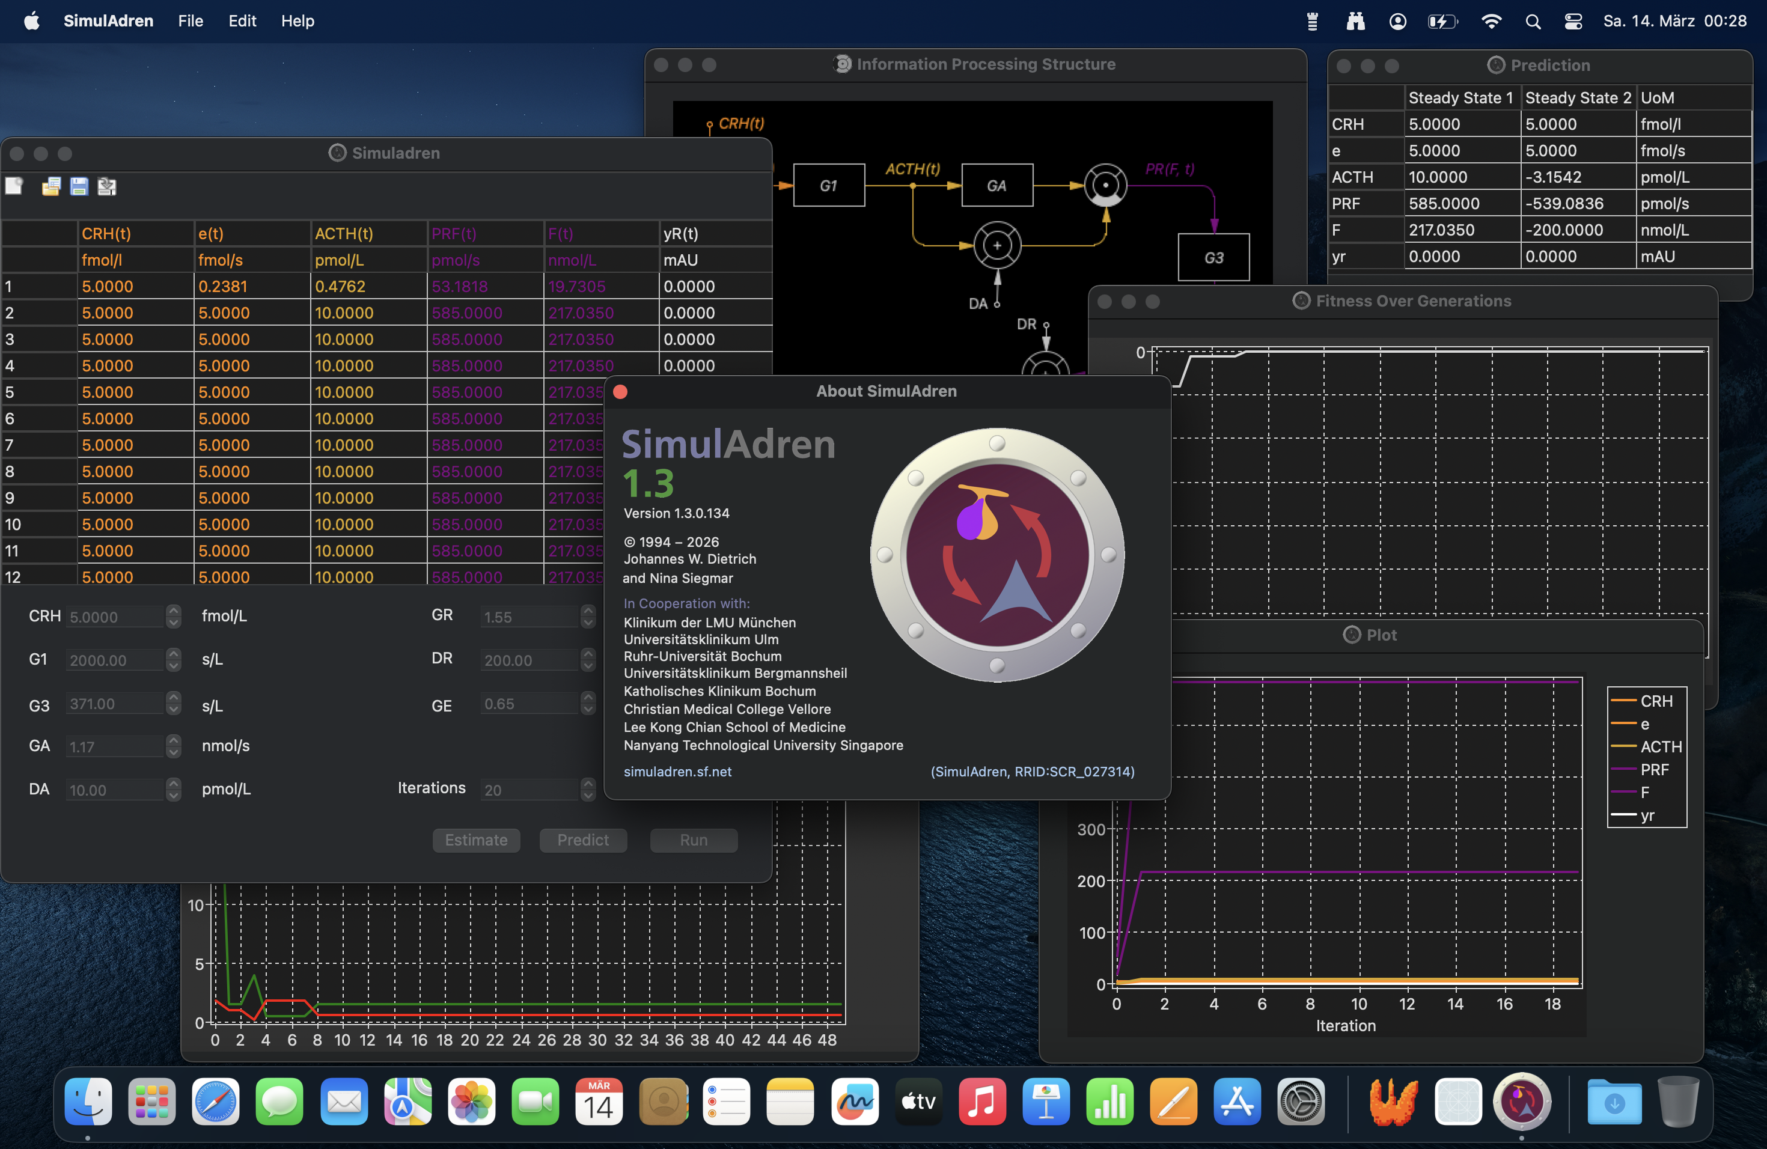Click the G3 parameter input field
This screenshot has height=1149, width=1767.
pos(115,704)
